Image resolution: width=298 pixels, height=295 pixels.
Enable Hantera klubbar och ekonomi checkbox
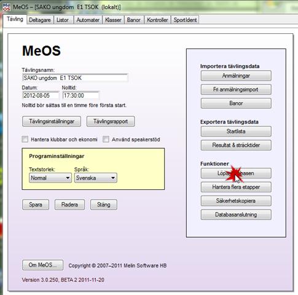click(25, 140)
